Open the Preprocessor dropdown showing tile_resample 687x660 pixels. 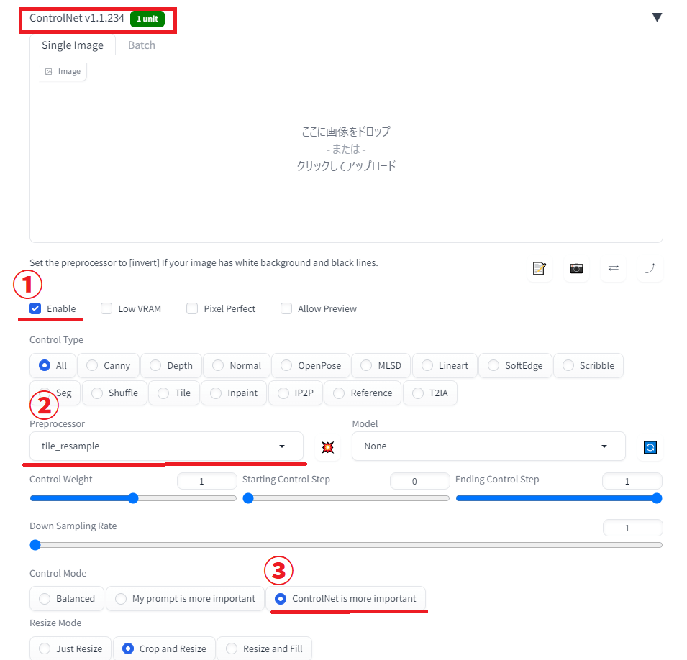tap(166, 446)
